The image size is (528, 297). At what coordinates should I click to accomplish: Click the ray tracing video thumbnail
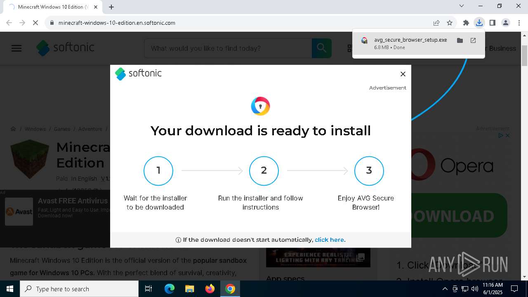(x=318, y=257)
